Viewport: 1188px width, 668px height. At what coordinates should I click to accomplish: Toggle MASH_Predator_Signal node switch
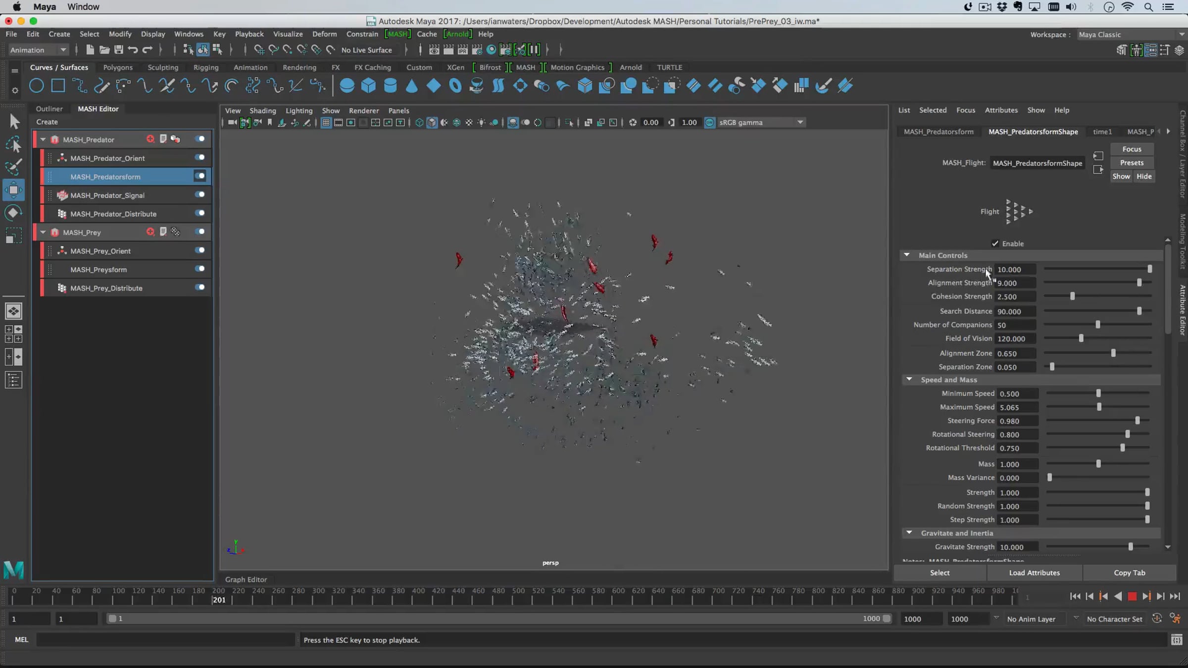point(200,194)
